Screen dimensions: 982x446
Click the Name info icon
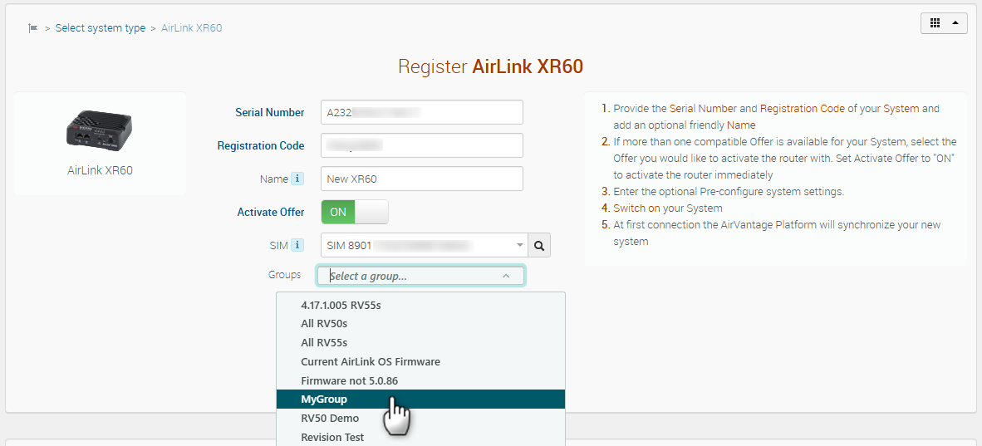[x=297, y=179]
